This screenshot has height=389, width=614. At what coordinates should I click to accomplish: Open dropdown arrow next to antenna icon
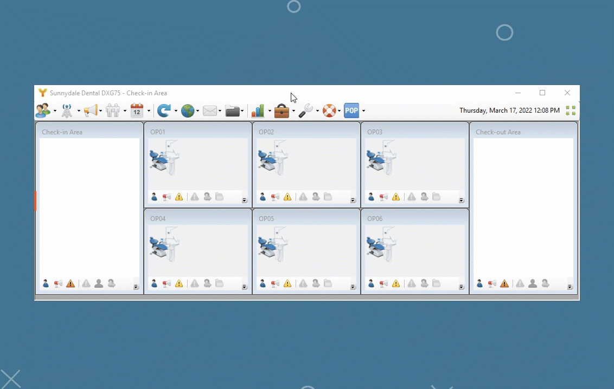[x=79, y=111]
